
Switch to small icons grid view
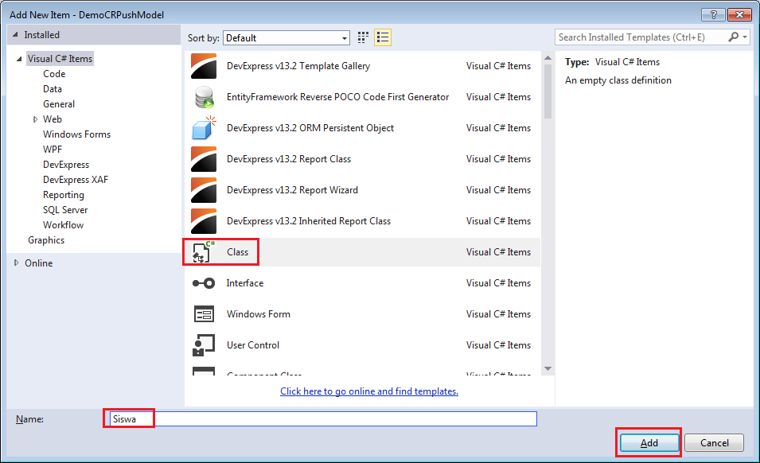pyautogui.click(x=363, y=37)
